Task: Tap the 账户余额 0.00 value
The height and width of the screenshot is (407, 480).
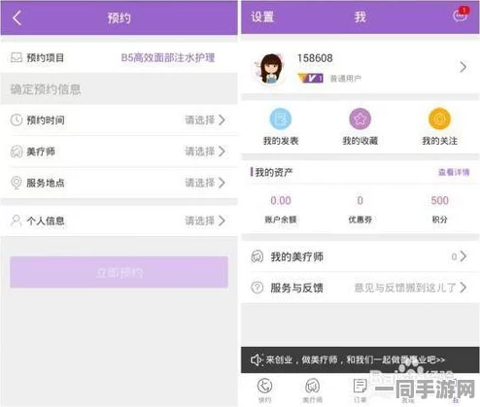Action: coord(281,200)
